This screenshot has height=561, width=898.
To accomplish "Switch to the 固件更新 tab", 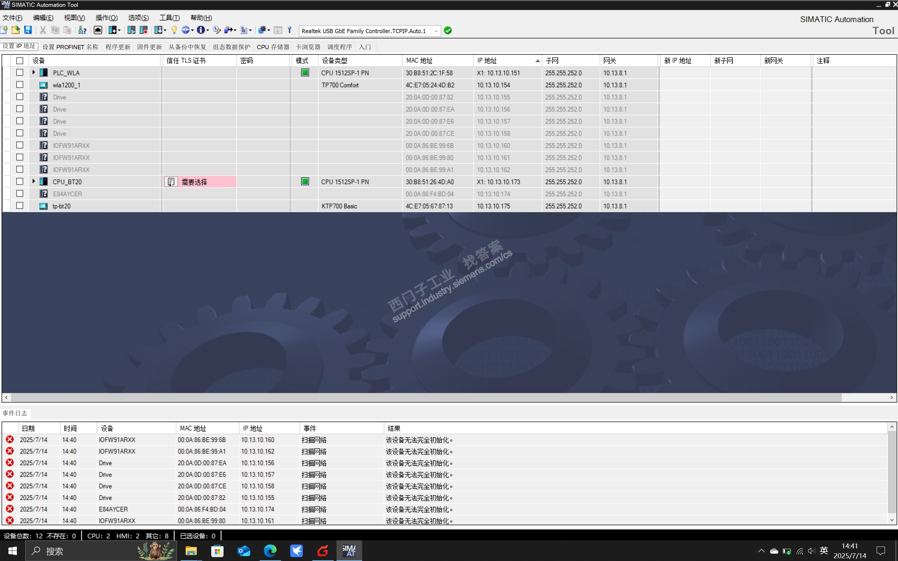I will coord(149,47).
